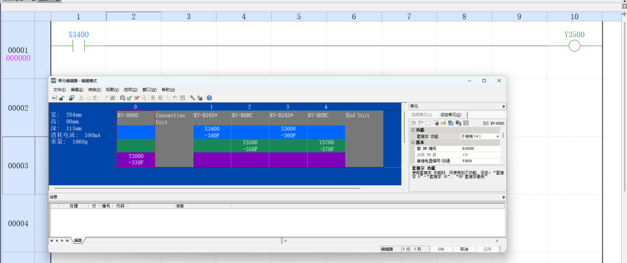Open the 转换(P) menu

pyautogui.click(x=95, y=89)
